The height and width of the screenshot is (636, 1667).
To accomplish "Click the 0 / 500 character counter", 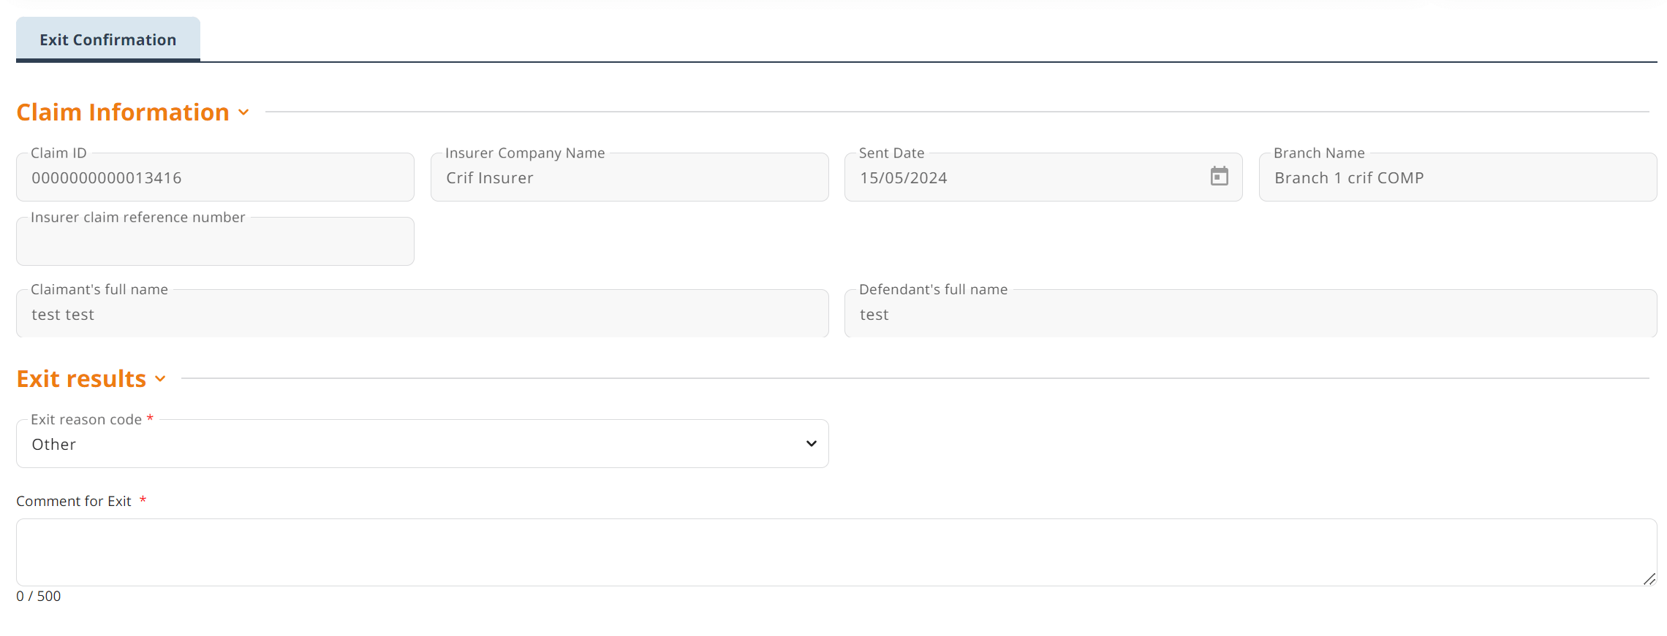I will click(39, 596).
